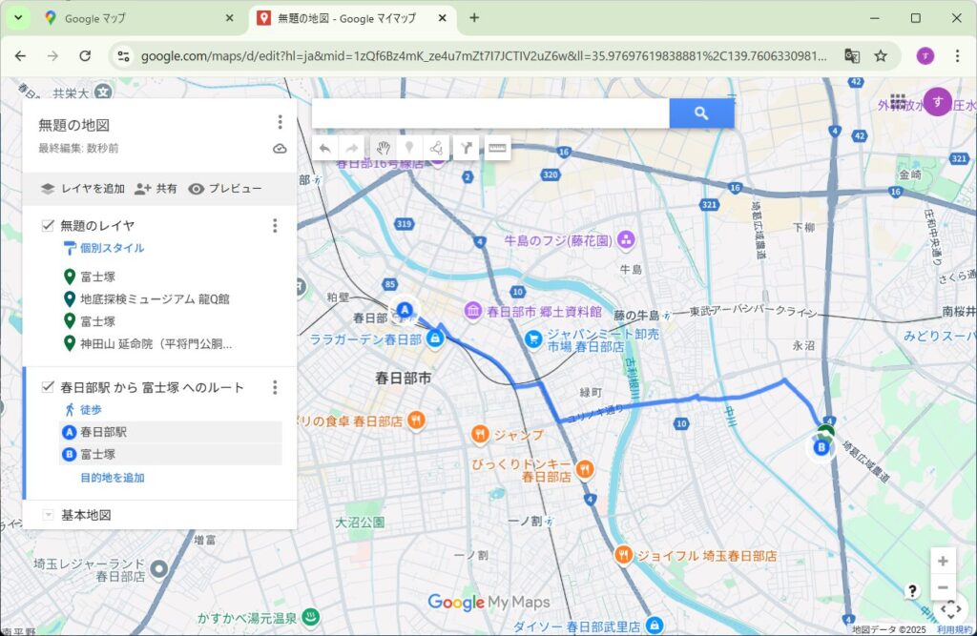Click the 牛島のフジ(藤花園) map pin
This screenshot has height=636, width=977.
point(627,240)
